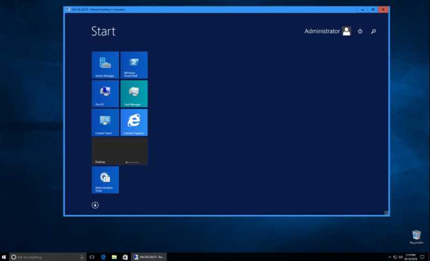Open the This PC tile
Screen dimensions: 430x261
pos(105,93)
